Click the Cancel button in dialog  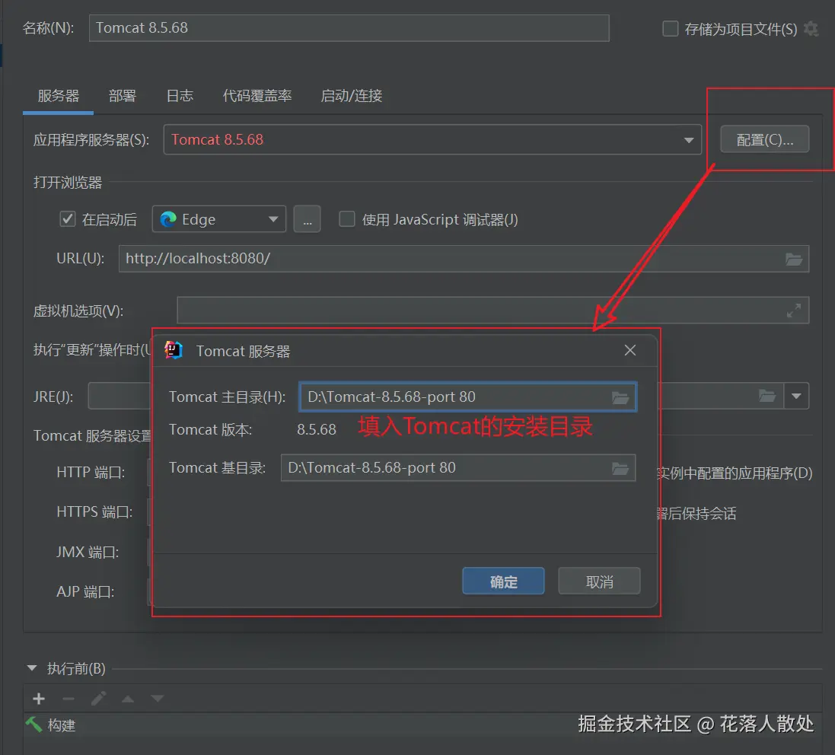click(x=599, y=581)
